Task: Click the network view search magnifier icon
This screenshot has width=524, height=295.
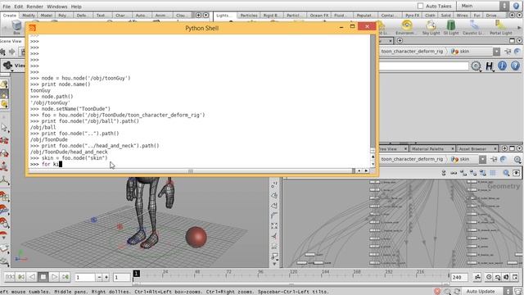Action: click(x=506, y=173)
